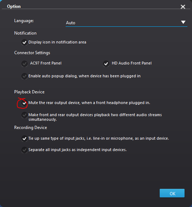Close the Option dialog with X
192x207 pixels.
183,7
